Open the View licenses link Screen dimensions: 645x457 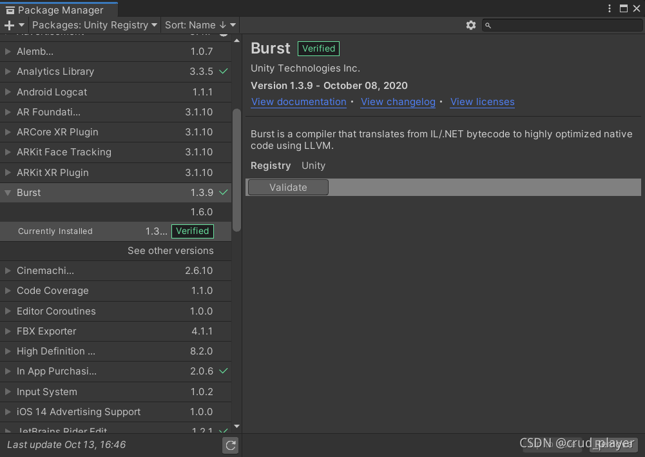(482, 102)
